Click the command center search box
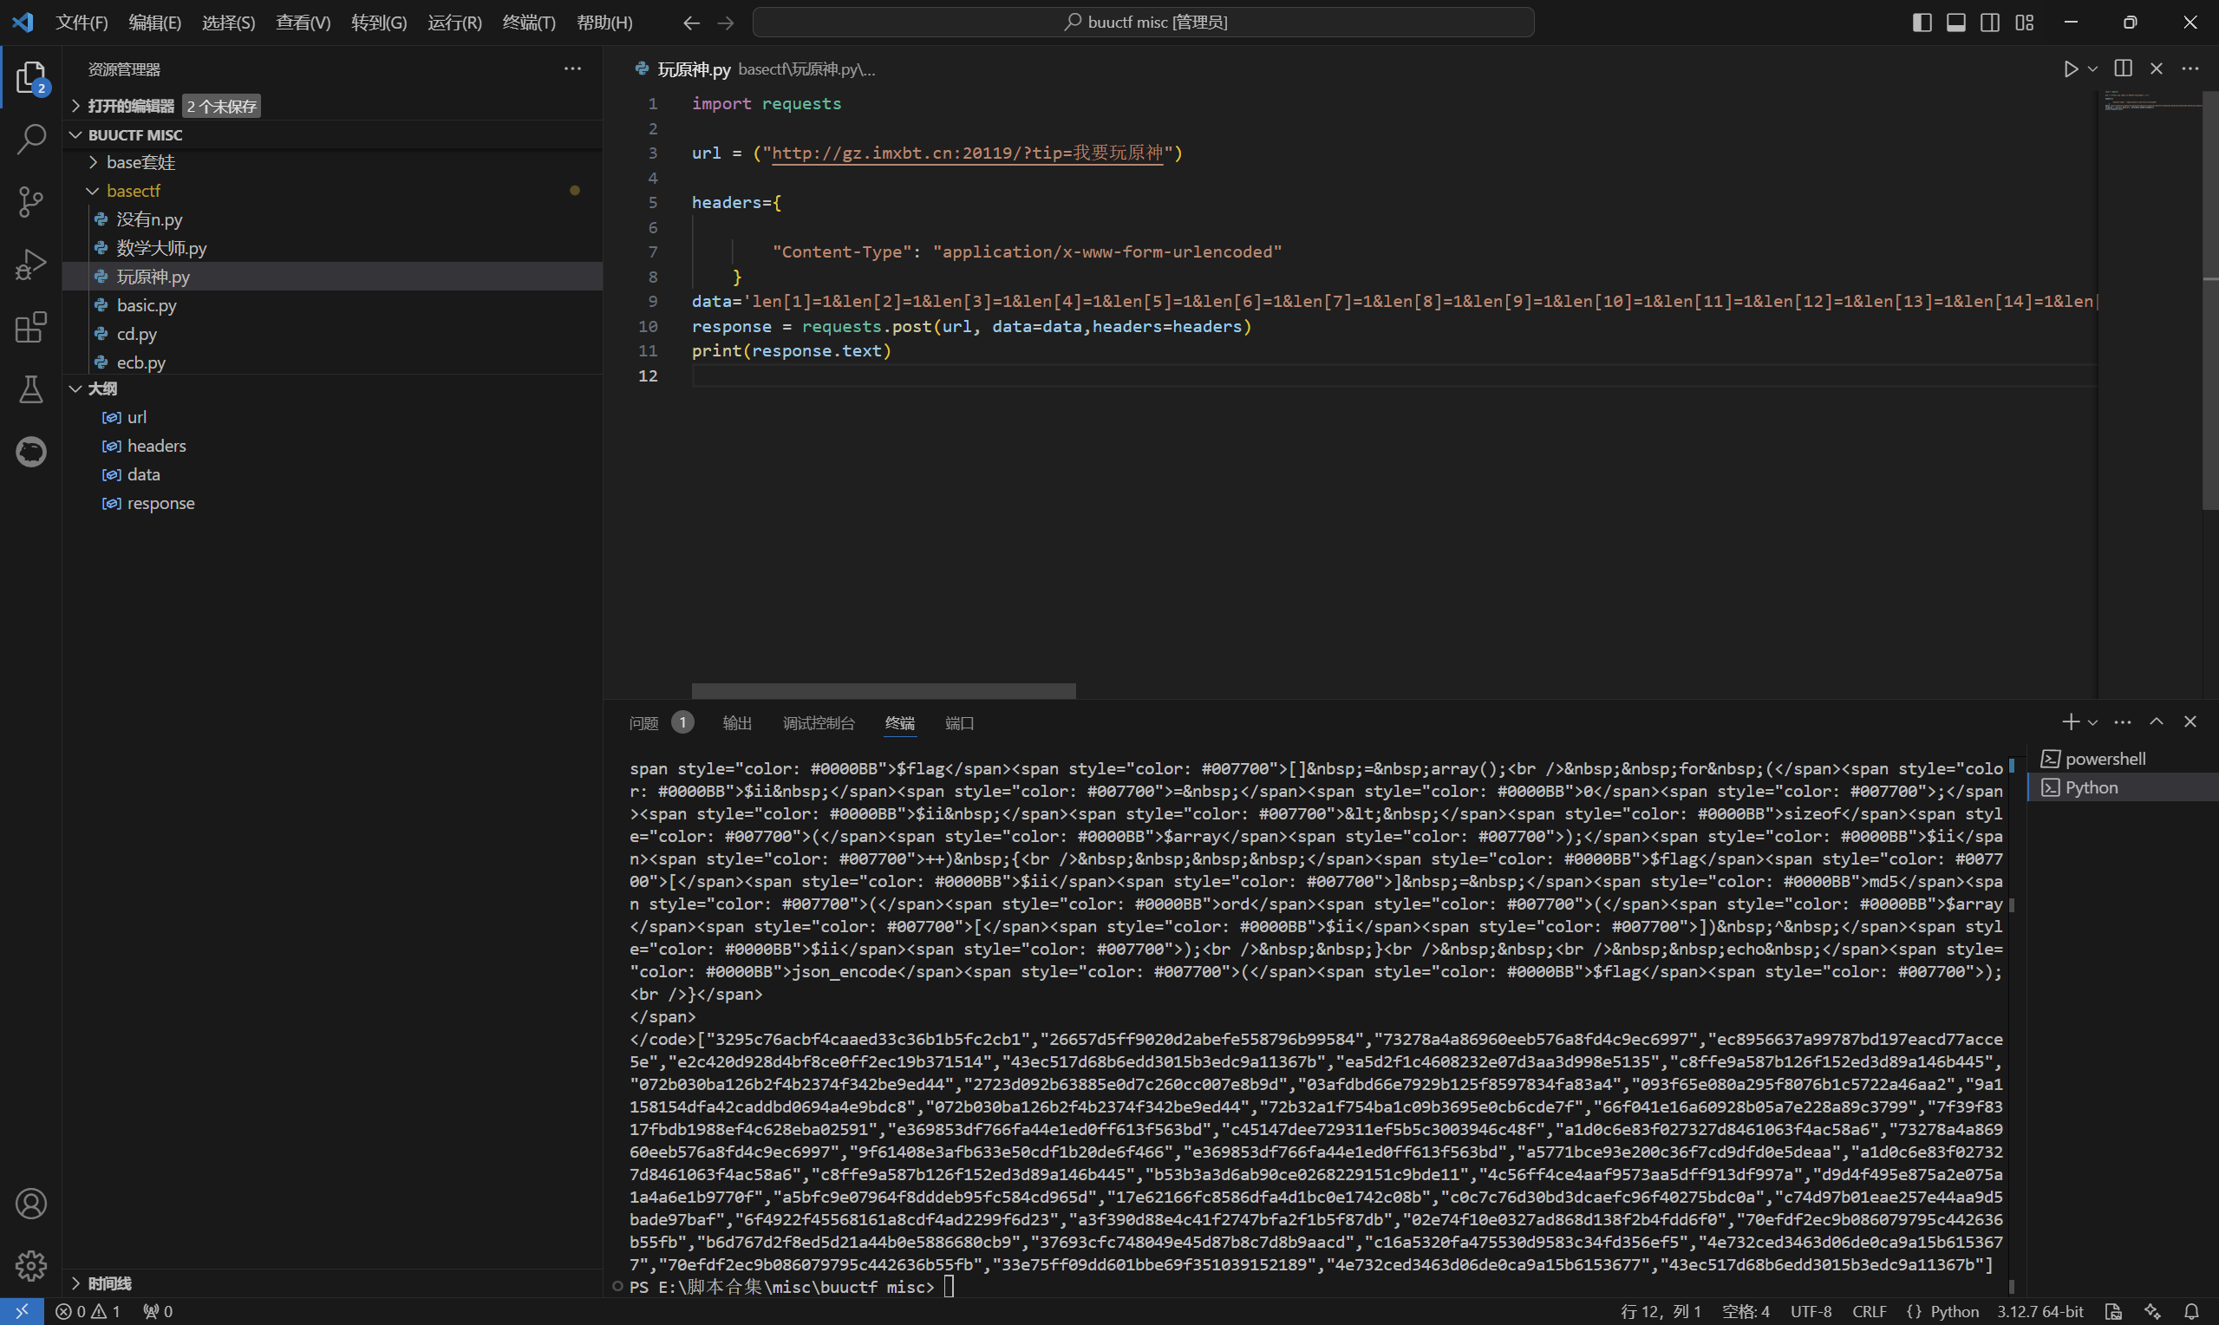The height and width of the screenshot is (1325, 2219). pyautogui.click(x=1144, y=23)
